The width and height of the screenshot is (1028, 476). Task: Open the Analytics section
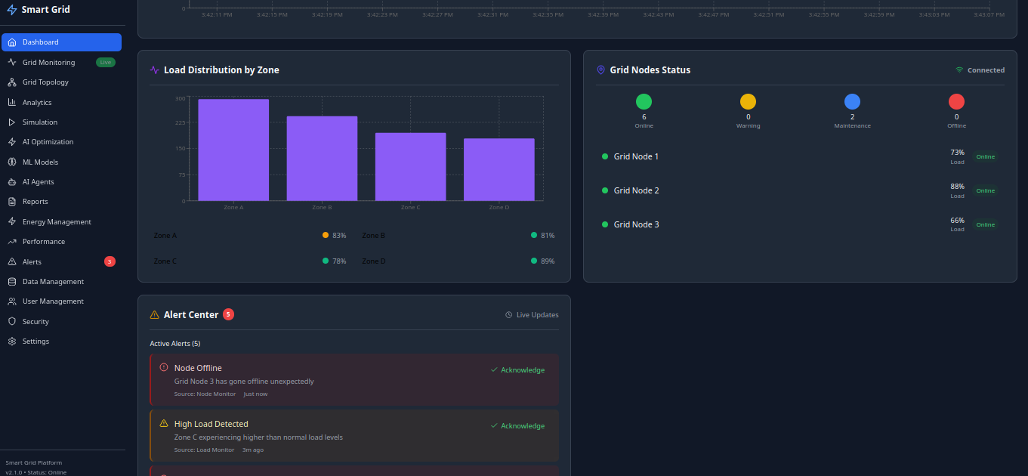coord(61,102)
